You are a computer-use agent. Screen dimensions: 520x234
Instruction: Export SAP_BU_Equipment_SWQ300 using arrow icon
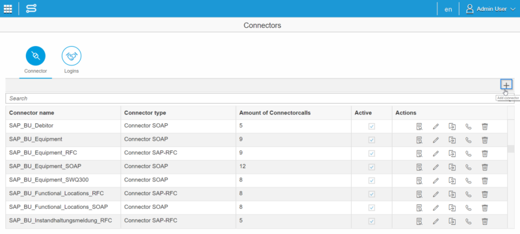pyautogui.click(x=452, y=181)
